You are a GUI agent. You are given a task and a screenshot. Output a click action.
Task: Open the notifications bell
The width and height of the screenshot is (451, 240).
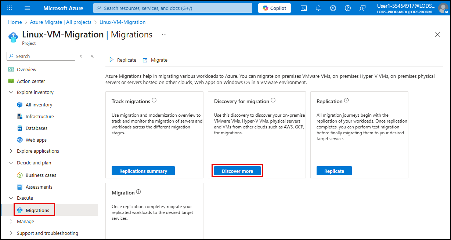click(318, 8)
